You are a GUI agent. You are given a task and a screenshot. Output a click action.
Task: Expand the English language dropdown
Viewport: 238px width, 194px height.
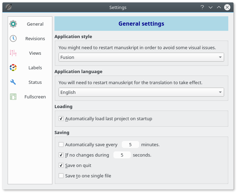(141, 92)
